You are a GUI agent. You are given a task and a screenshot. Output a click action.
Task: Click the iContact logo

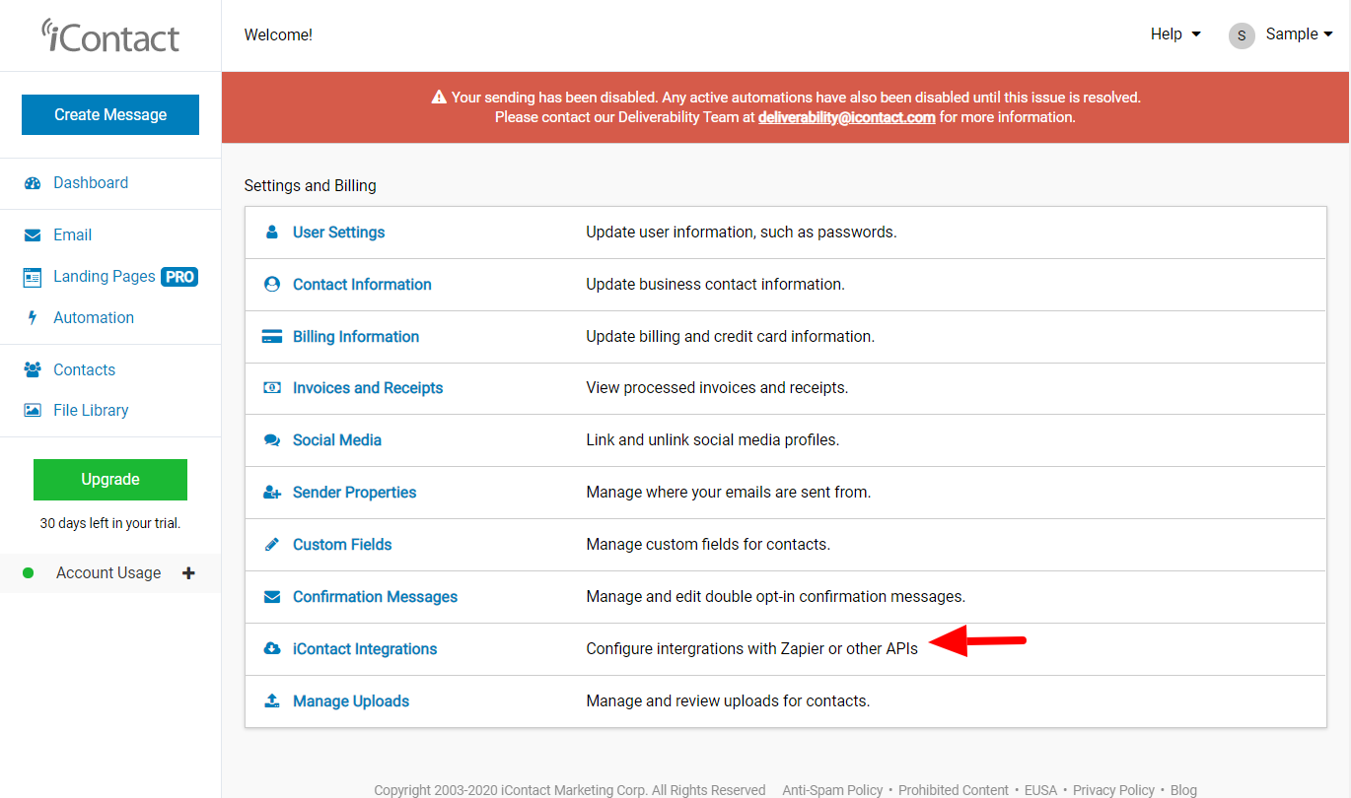[110, 35]
